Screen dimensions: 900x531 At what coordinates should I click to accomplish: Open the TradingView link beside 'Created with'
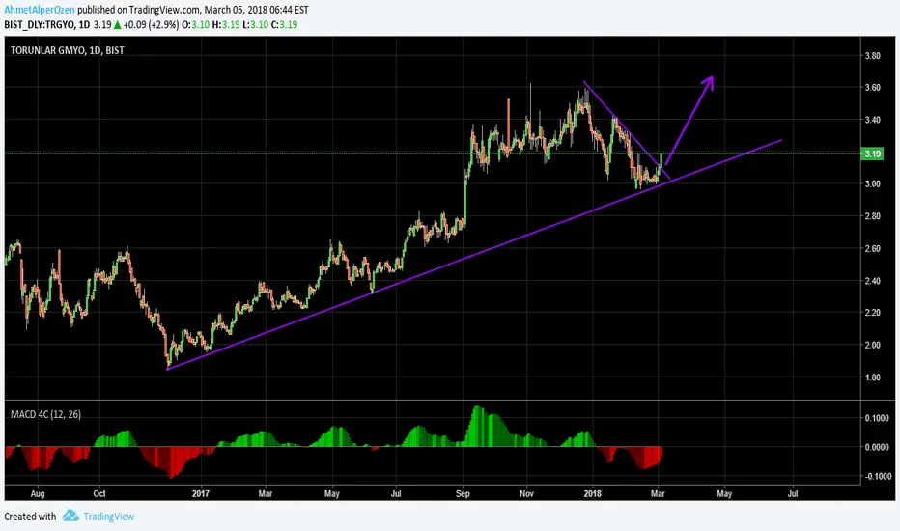pyautogui.click(x=108, y=517)
